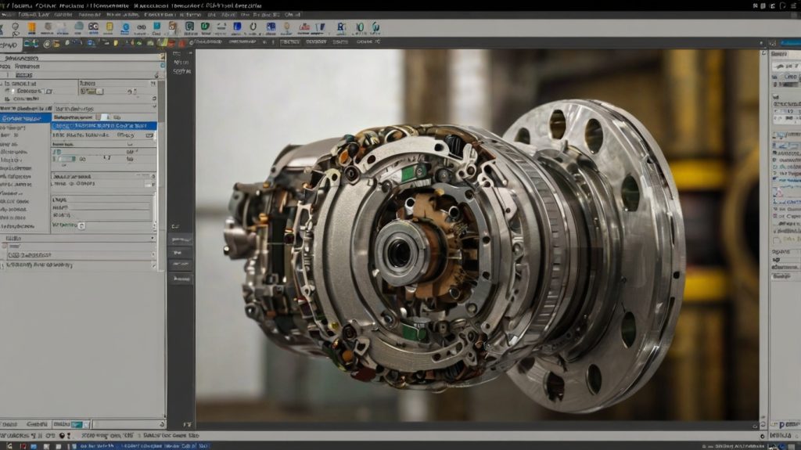
Task: Click the GO icon in the top toolbar
Action: coord(94,27)
